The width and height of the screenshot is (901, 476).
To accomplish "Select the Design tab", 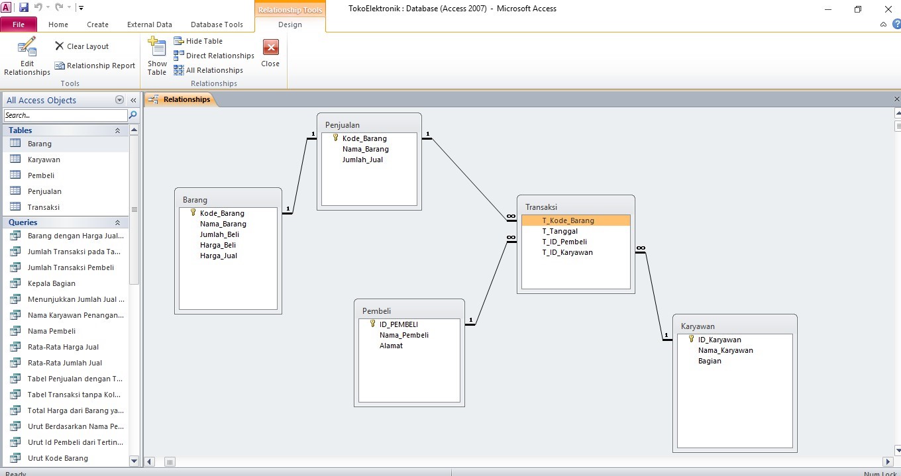I will coord(290,24).
